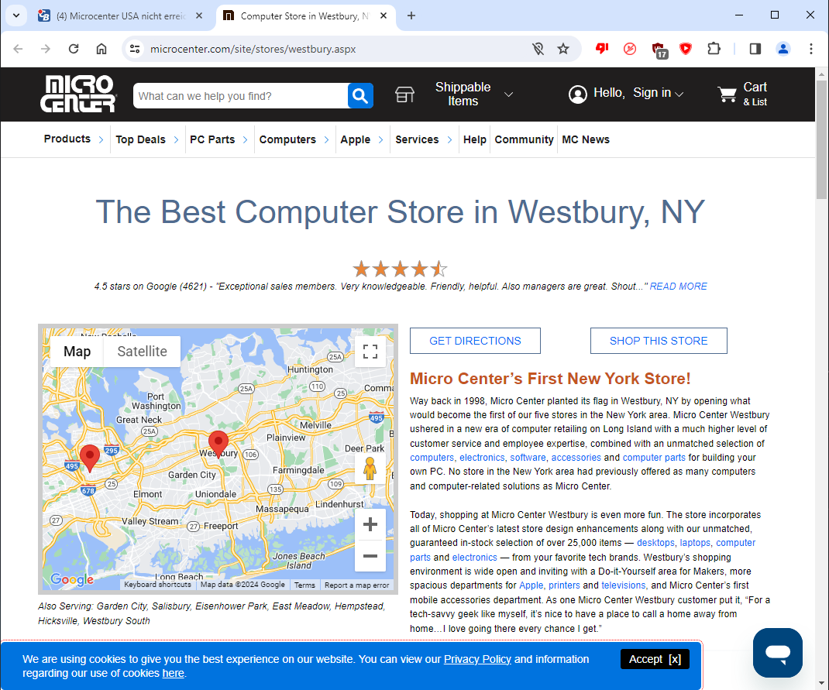
Task: Open the side panel icon
Action: [755, 49]
